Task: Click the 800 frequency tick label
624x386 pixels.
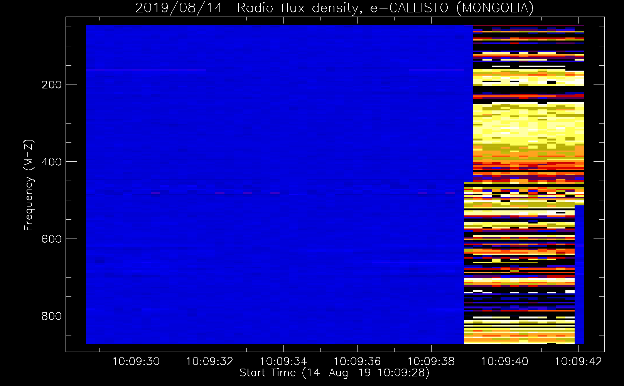Action: click(x=52, y=316)
